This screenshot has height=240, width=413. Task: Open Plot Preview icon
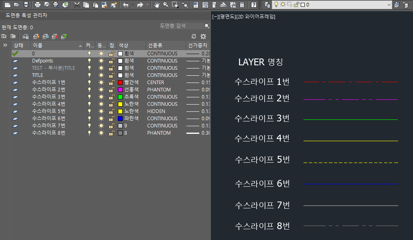click(47, 4)
